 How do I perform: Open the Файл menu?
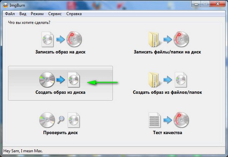tap(10, 14)
